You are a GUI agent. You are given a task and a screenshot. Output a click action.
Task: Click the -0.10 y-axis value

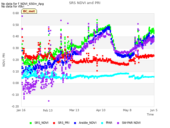(x=15, y=95)
